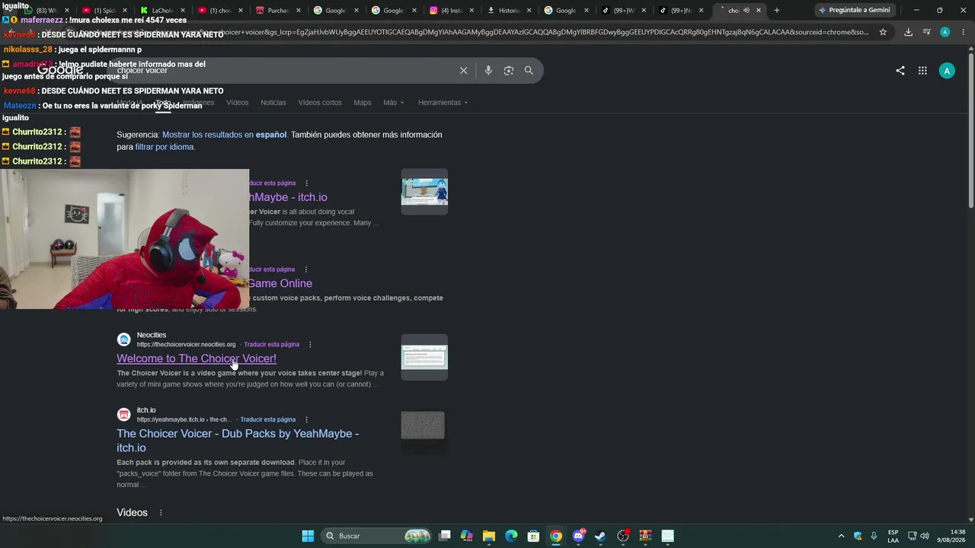Open Welcome to The Choicer Voicer! link
This screenshot has width=975, height=548.
tap(197, 358)
